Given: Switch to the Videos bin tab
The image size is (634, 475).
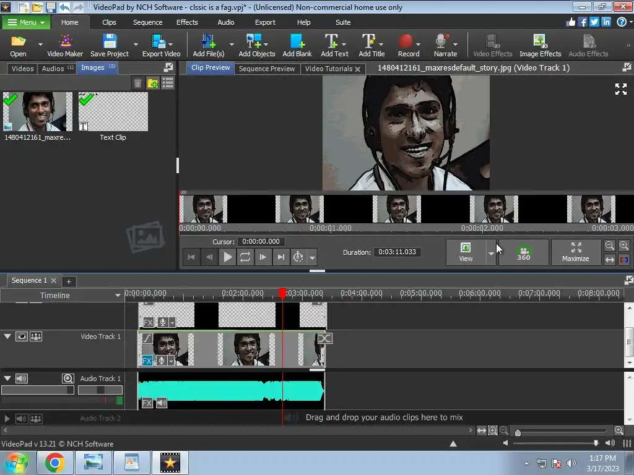Looking at the screenshot, I should pos(22,69).
